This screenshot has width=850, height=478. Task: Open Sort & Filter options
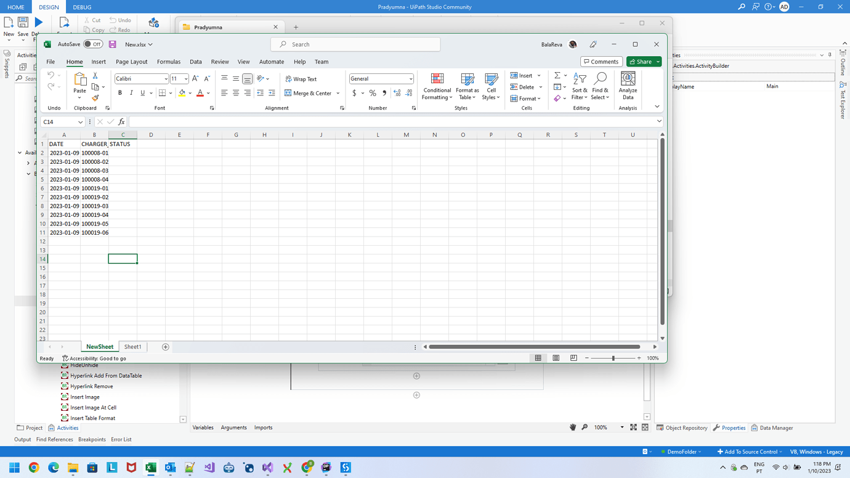tap(579, 86)
